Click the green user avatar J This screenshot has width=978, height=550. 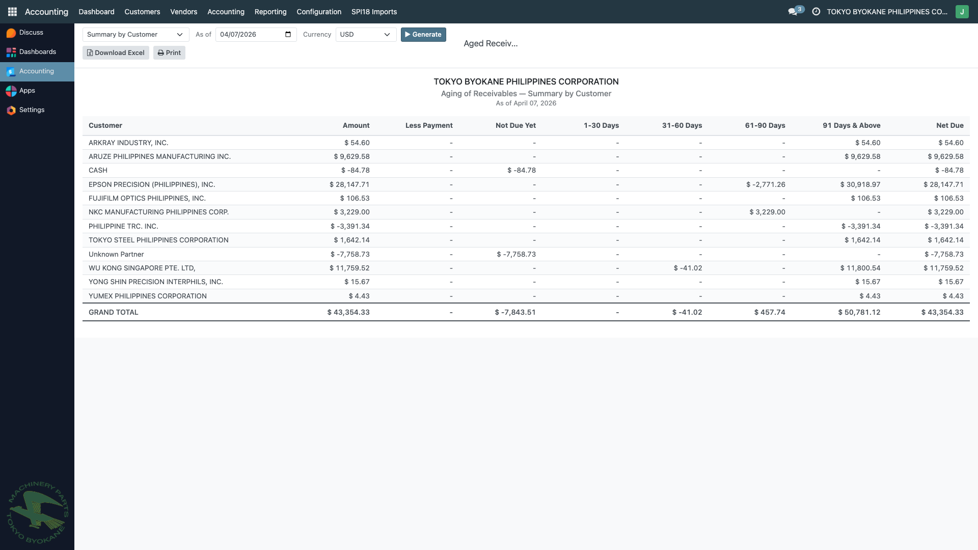pos(962,11)
